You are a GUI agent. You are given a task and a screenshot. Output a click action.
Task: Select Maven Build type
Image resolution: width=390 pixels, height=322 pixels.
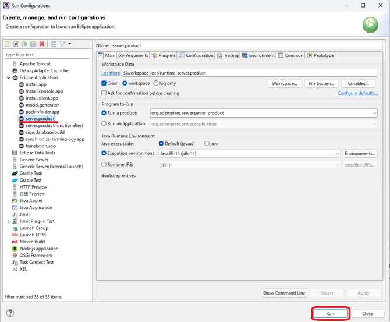coord(32,242)
